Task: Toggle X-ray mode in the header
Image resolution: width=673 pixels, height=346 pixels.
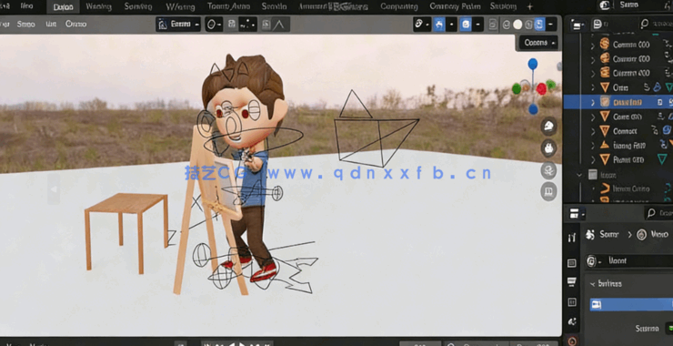Action: tap(493, 25)
